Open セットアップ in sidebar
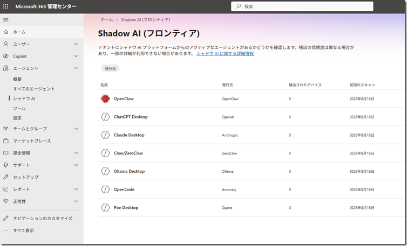The height and width of the screenshot is (246, 407). tap(26, 177)
